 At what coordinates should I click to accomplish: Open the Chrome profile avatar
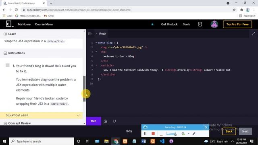pos(248,10)
